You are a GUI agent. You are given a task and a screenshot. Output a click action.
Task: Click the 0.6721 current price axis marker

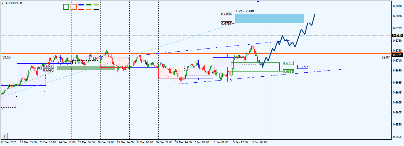point(397,55)
